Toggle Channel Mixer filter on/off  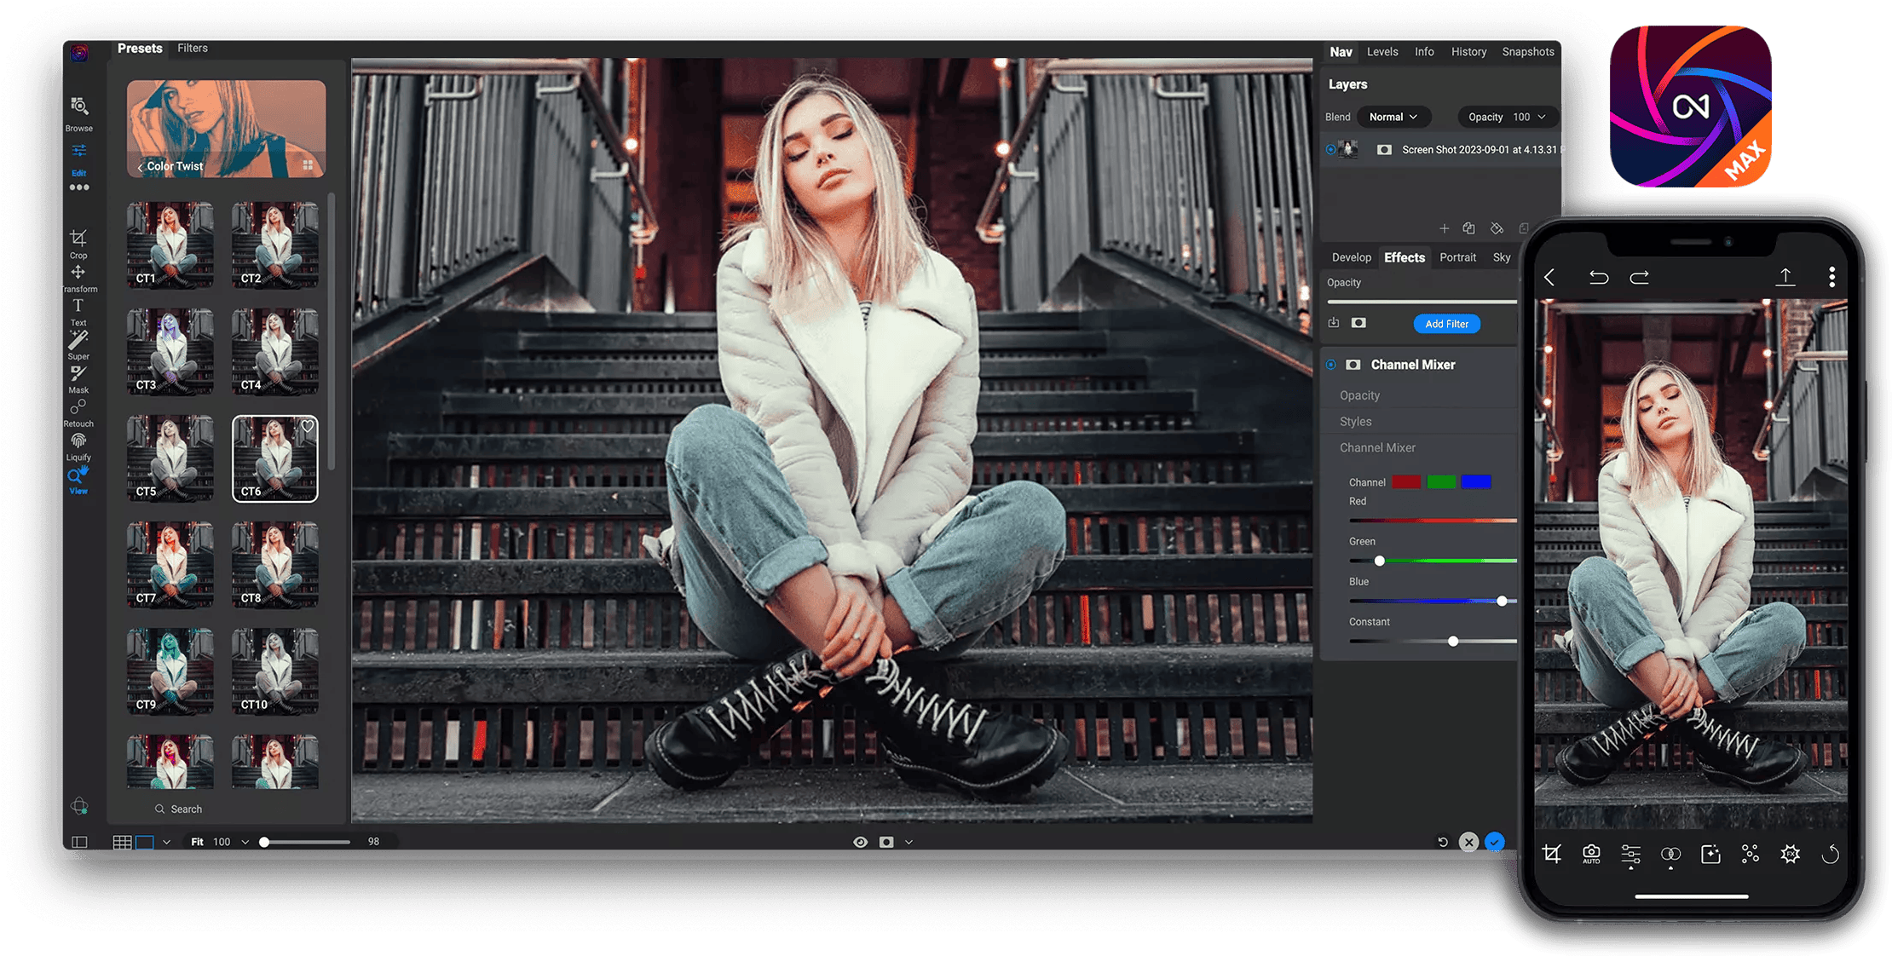click(1330, 365)
